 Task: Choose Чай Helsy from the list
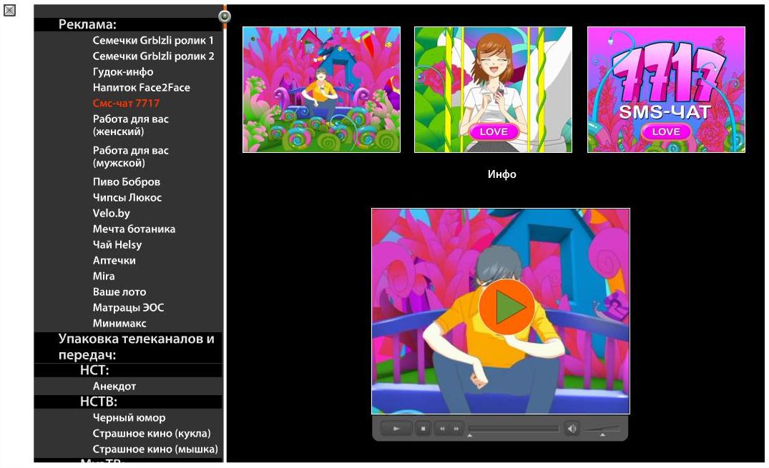tap(117, 244)
